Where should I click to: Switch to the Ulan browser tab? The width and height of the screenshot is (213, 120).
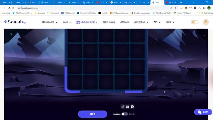coord(143,2)
